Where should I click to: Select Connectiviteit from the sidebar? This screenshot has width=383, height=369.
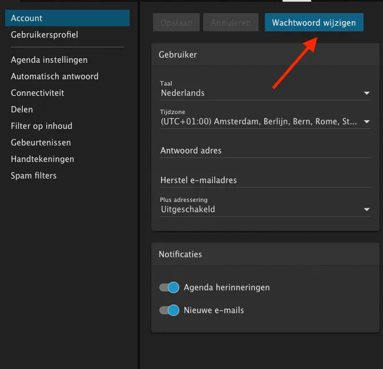37,93
